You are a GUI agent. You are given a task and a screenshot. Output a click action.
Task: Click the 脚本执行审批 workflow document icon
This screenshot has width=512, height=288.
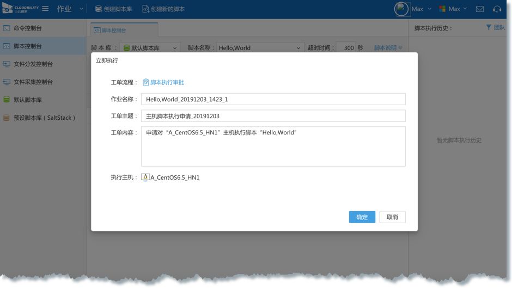145,82
